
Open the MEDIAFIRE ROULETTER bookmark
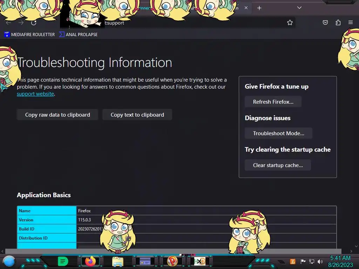click(x=29, y=35)
